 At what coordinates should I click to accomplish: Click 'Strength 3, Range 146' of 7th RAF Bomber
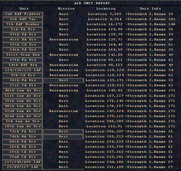pos(152,24)
